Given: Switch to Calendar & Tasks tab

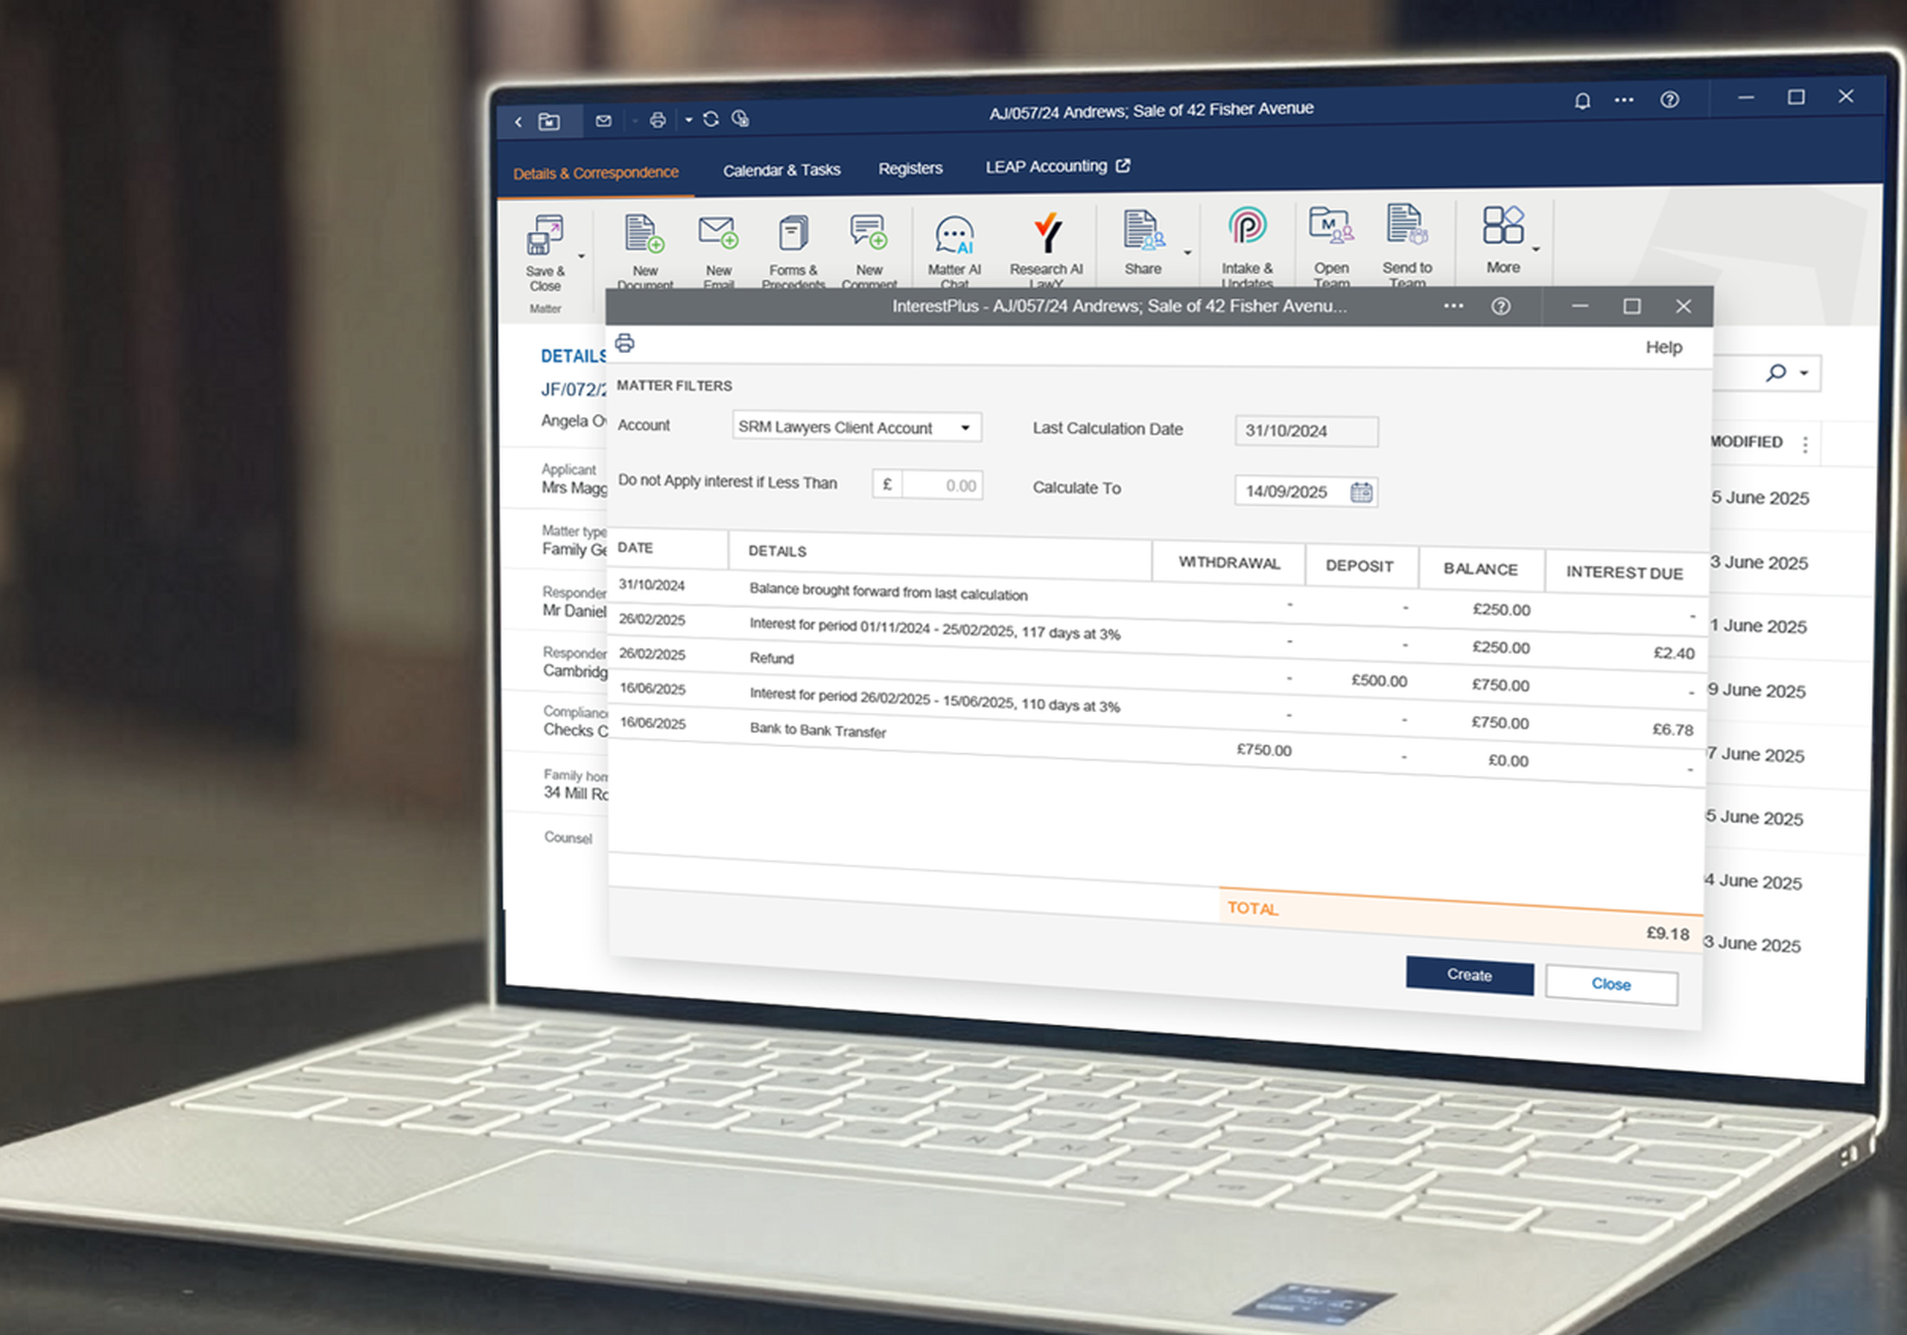Looking at the screenshot, I should (x=781, y=171).
